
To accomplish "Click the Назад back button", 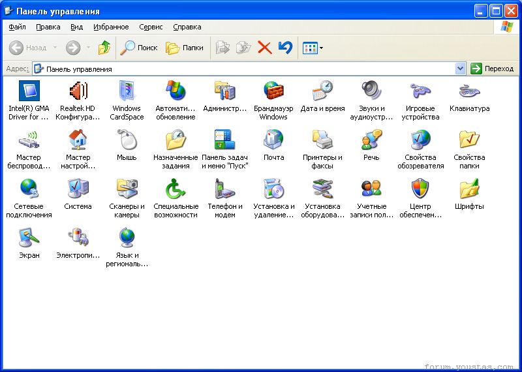I will pos(28,48).
